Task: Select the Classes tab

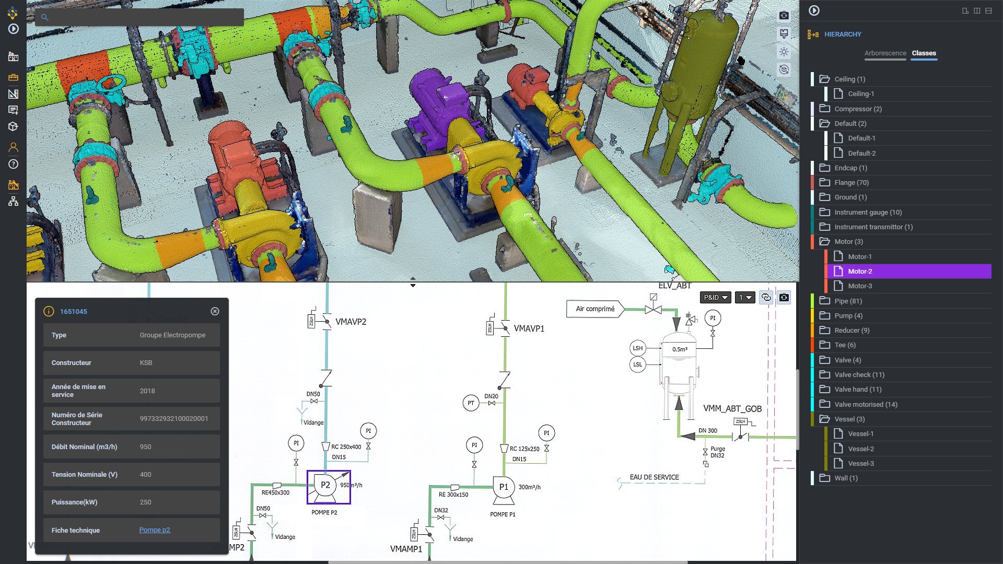Action: click(924, 53)
